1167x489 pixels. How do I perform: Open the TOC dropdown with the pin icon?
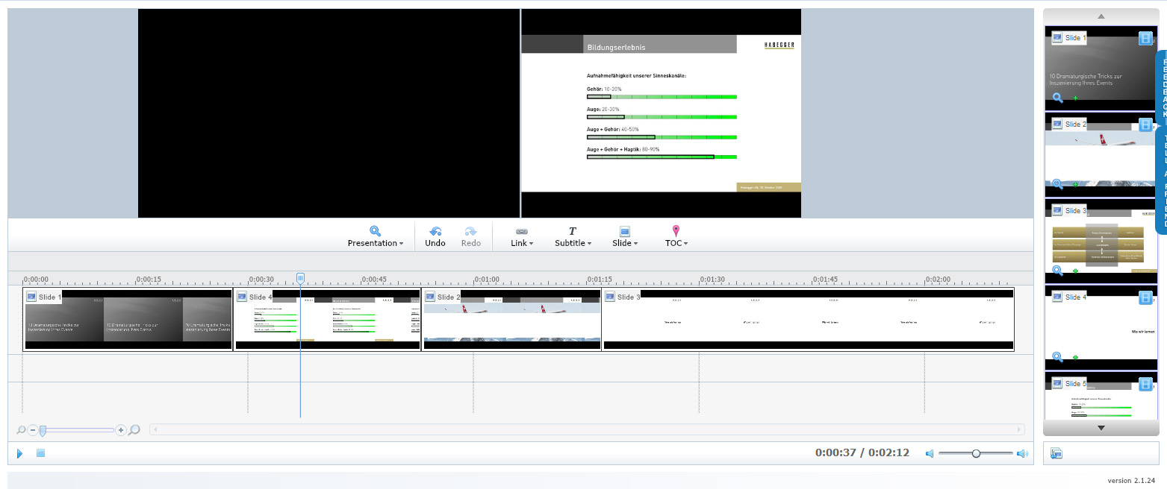point(676,237)
